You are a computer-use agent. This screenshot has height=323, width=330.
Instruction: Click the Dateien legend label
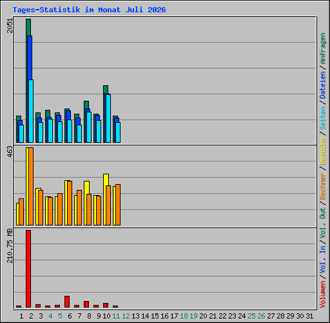pos(323,85)
